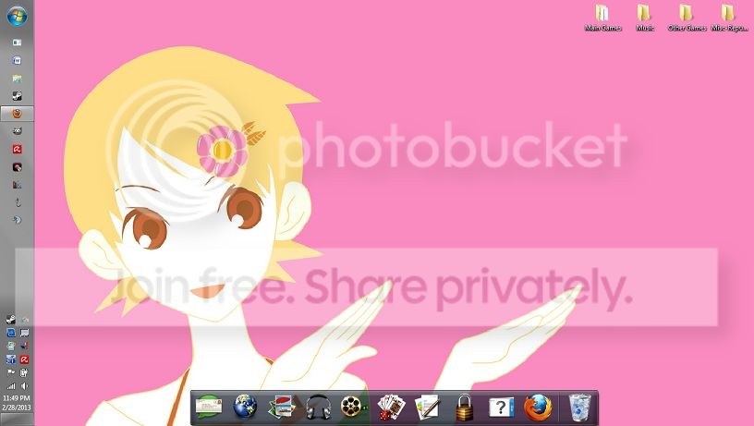Click the mail and chat dock icon
This screenshot has height=426, width=754.
tap(209, 407)
